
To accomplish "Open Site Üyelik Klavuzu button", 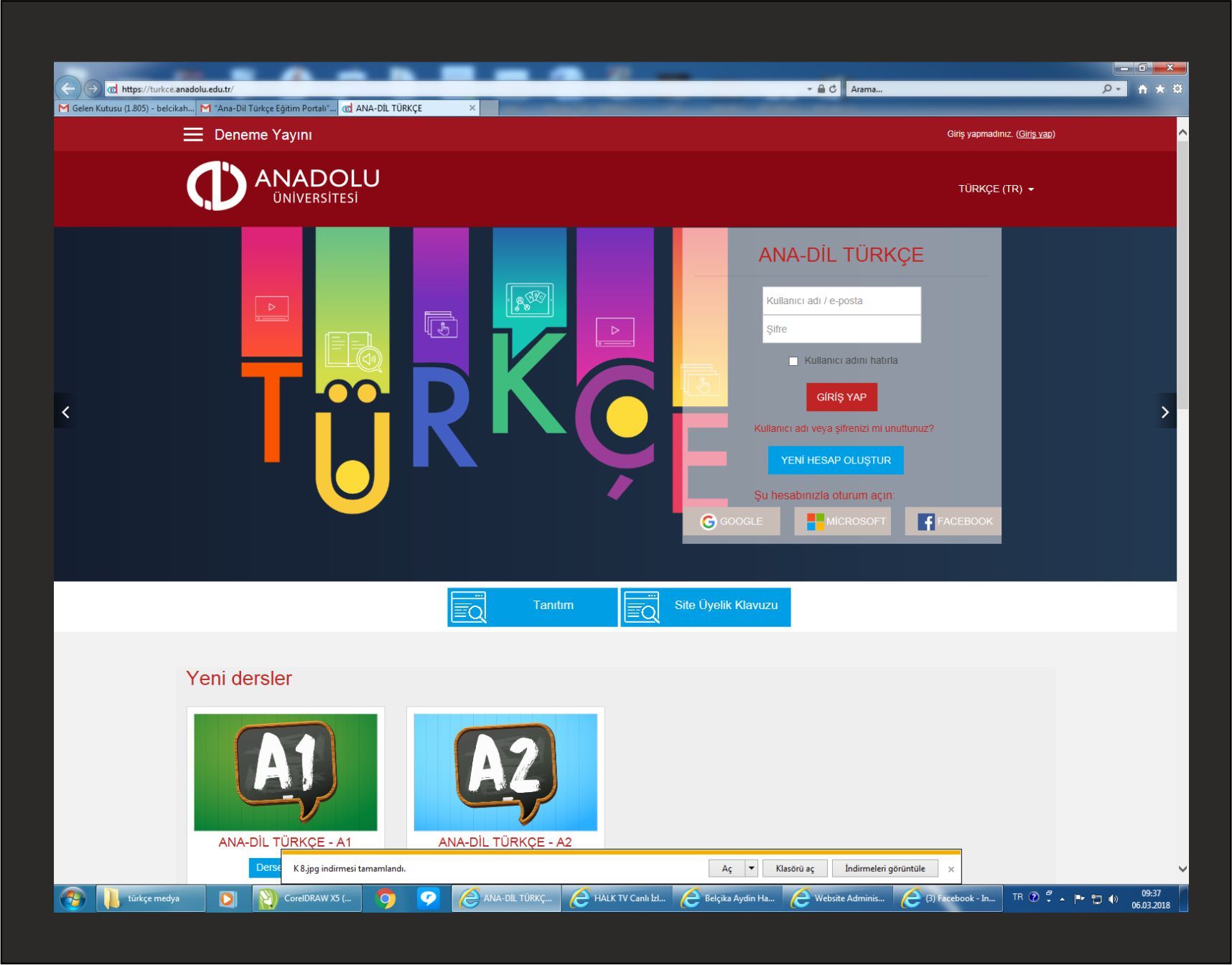I will [x=706, y=607].
